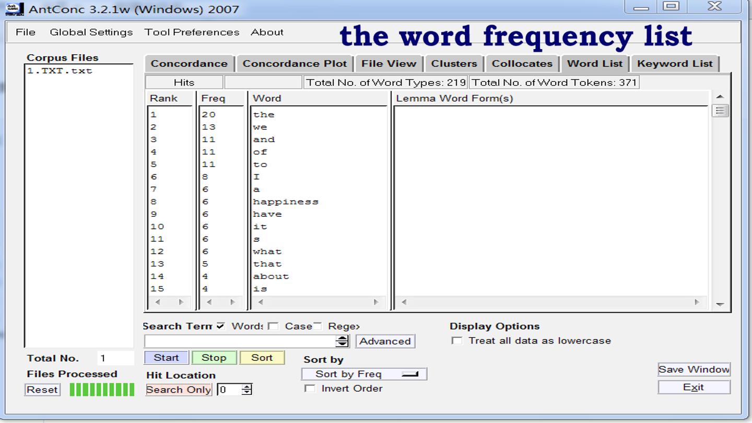Click the yellow Sort button

(x=262, y=358)
